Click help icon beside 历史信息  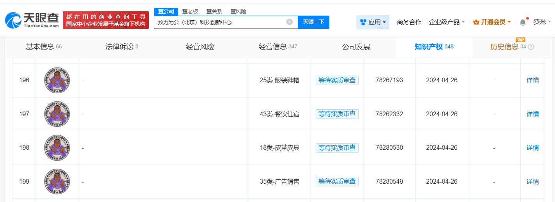tap(531, 47)
